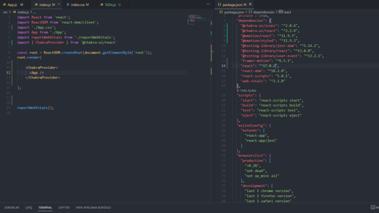Image resolution: width=379 pixels, height=213 pixels.
Task: Click the Hata Ayıkla debug code lens
Action: 246,90
